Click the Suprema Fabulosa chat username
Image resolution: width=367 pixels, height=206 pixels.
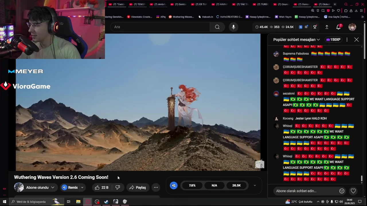point(296,54)
